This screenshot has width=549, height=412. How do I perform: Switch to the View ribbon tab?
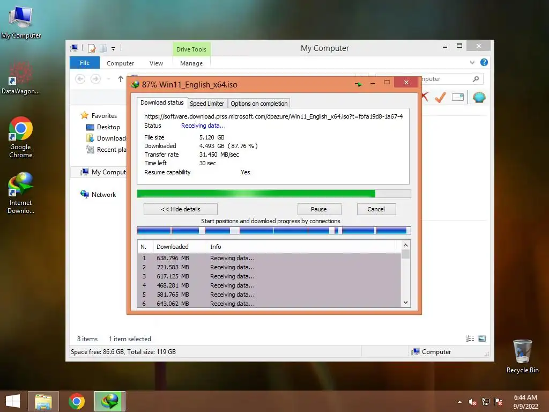coord(156,63)
